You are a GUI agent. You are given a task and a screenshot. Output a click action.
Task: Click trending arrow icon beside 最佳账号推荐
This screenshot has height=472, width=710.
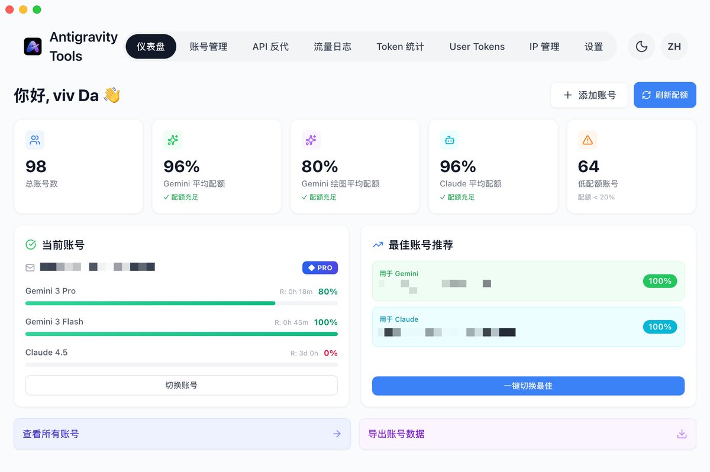click(x=377, y=245)
